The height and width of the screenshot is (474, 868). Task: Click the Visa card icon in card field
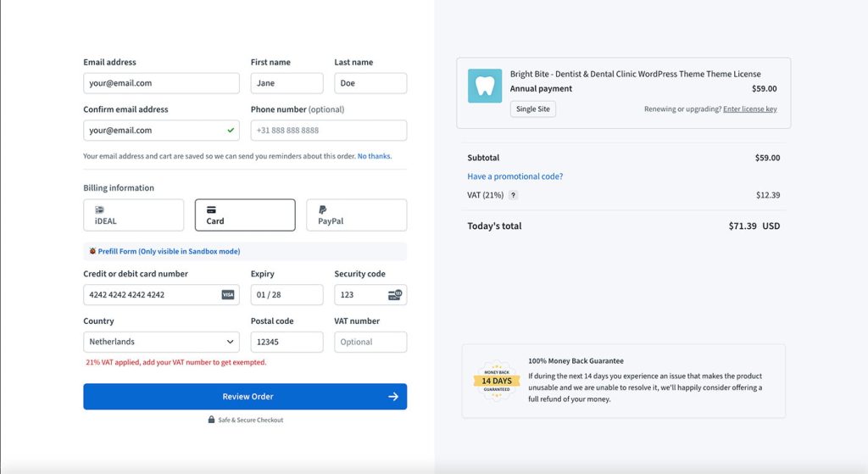tap(228, 295)
